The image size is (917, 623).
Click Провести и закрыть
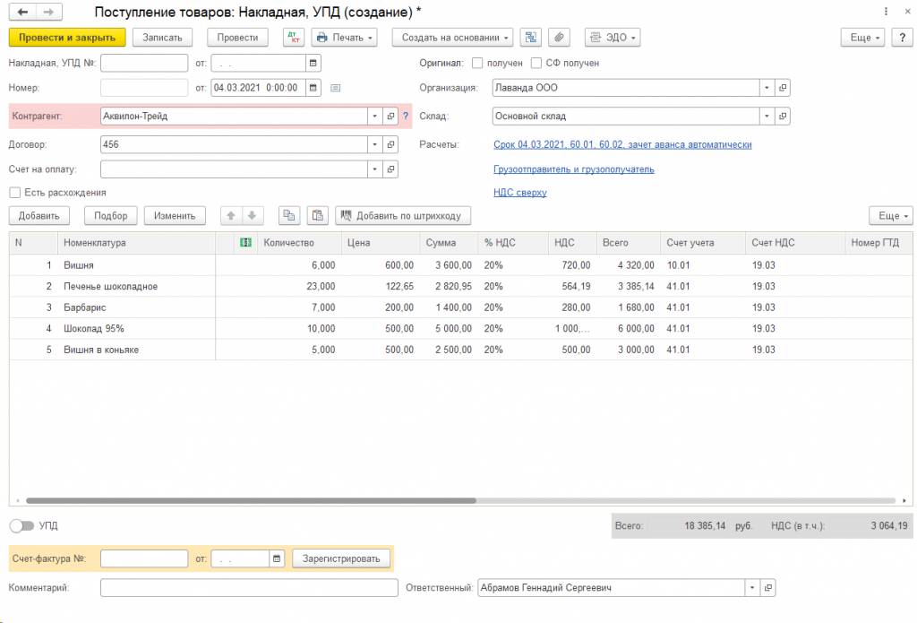point(67,38)
